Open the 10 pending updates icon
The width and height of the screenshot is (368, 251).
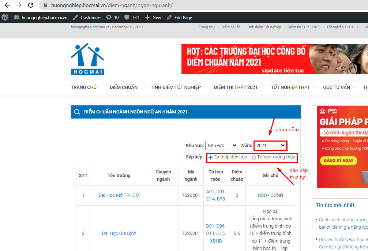coord(109,17)
